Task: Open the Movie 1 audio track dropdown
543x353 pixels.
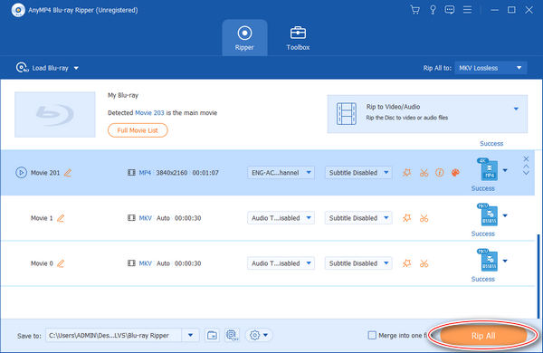Action: (x=281, y=218)
